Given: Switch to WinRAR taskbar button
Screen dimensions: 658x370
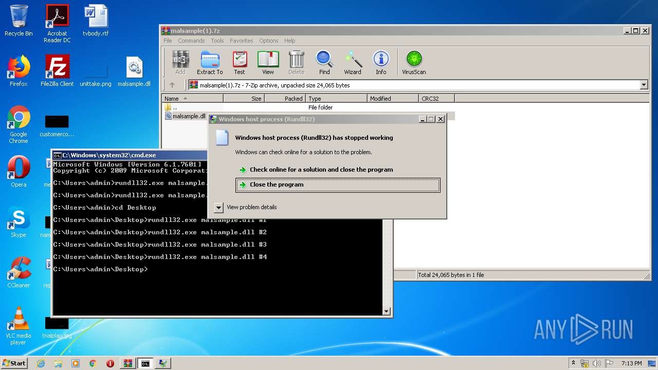Looking at the screenshot, I should [x=128, y=363].
